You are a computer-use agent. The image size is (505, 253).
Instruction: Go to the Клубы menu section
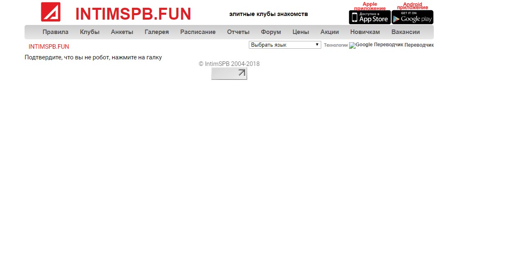(90, 32)
